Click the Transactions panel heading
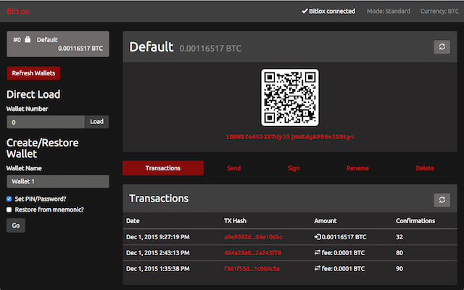Image resolution: width=464 pixels, height=290 pixels. [x=159, y=198]
